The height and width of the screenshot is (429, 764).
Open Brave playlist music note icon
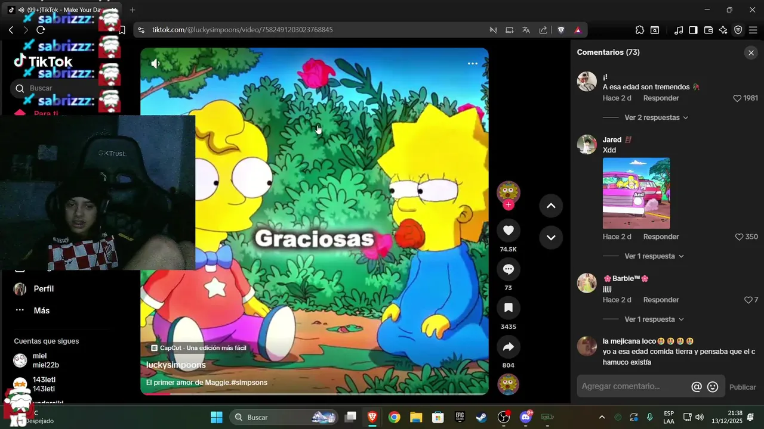pos(678,30)
